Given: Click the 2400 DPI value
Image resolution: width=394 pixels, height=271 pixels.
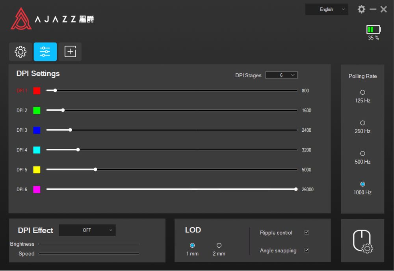Looking at the screenshot, I should pyautogui.click(x=307, y=130).
